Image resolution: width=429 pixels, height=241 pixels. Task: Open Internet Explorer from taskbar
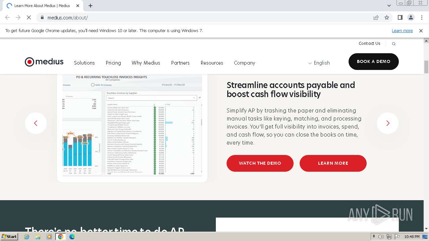pos(27,237)
